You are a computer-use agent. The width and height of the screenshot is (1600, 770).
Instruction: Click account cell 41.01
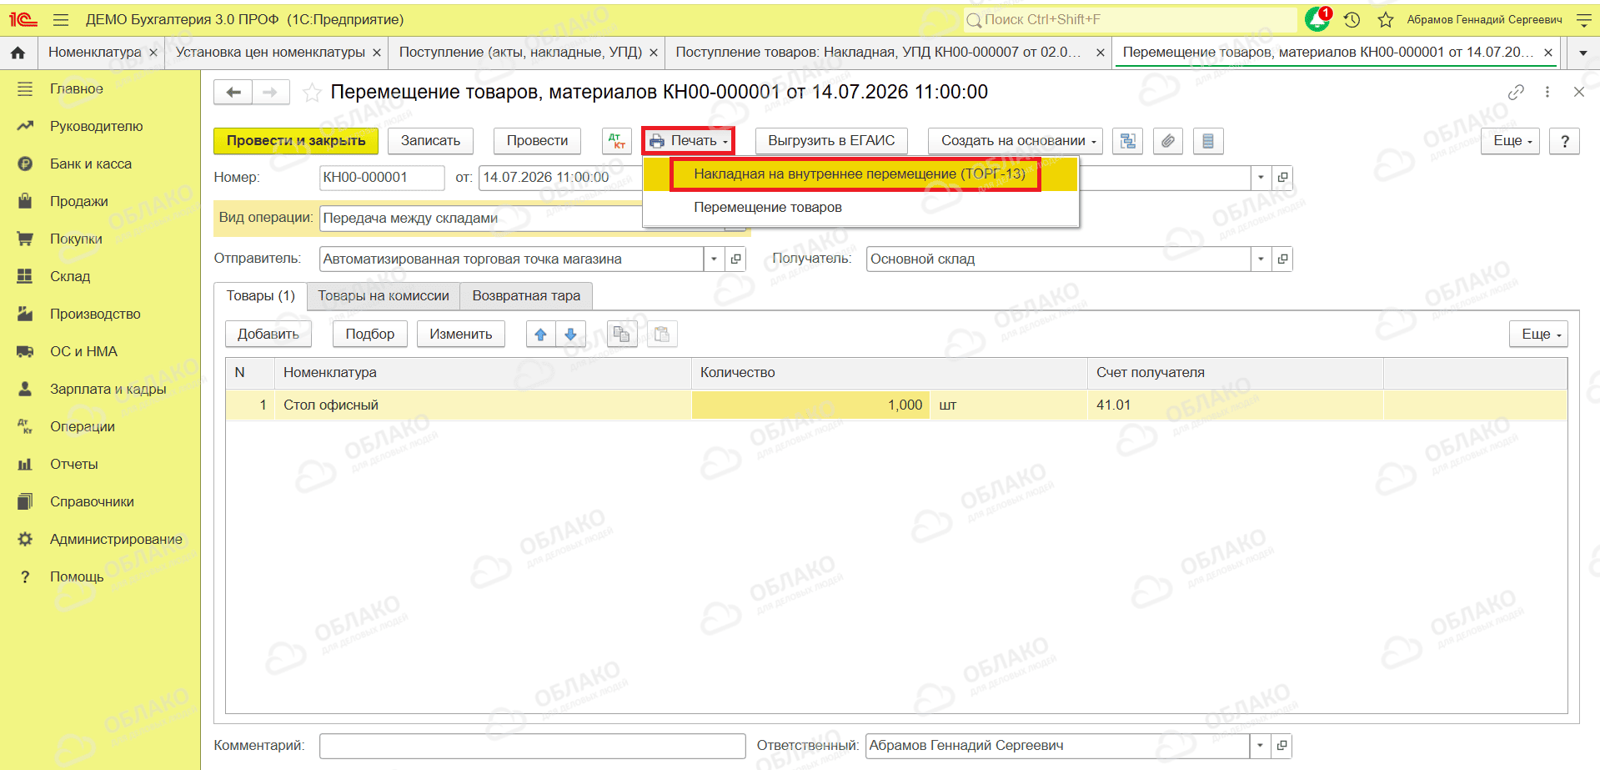pyautogui.click(x=1236, y=405)
